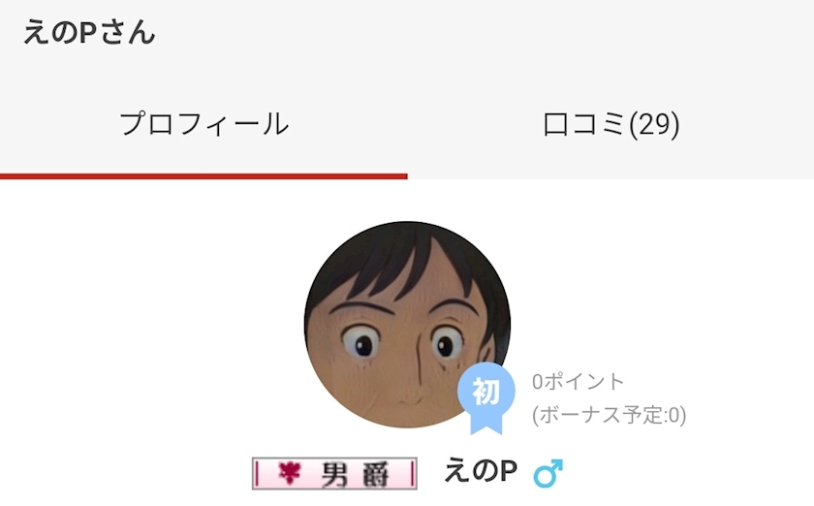Select the えのP username below avatar
This screenshot has width=814, height=506.
pos(481,471)
